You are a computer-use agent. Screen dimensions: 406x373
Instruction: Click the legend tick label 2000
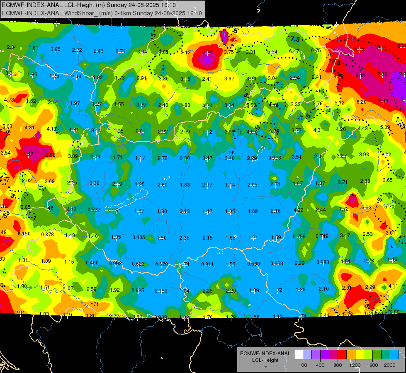coord(390,365)
